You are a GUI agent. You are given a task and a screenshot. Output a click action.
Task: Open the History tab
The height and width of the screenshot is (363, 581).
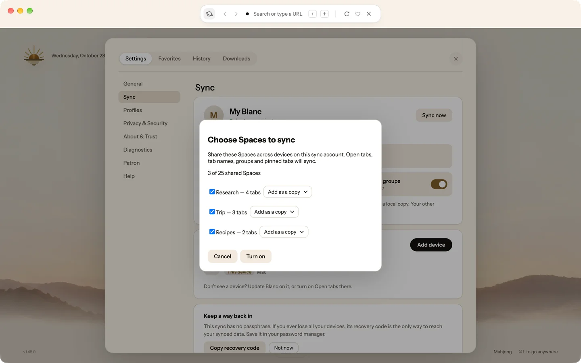[x=202, y=58]
